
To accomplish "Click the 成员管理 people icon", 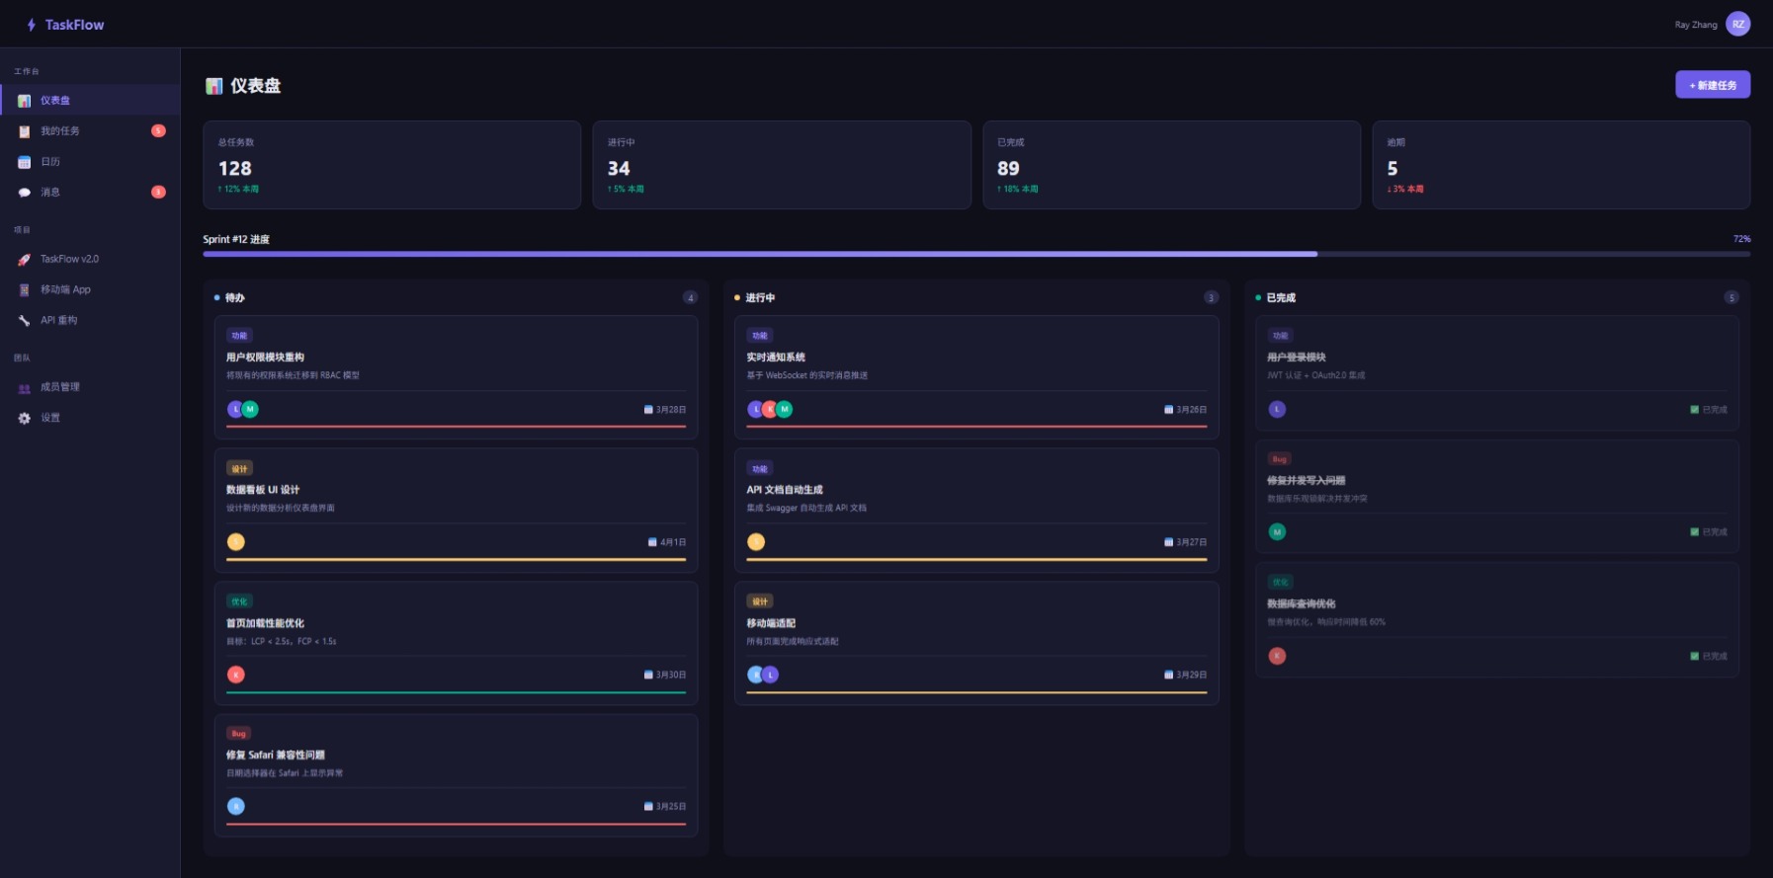I will (x=25, y=388).
